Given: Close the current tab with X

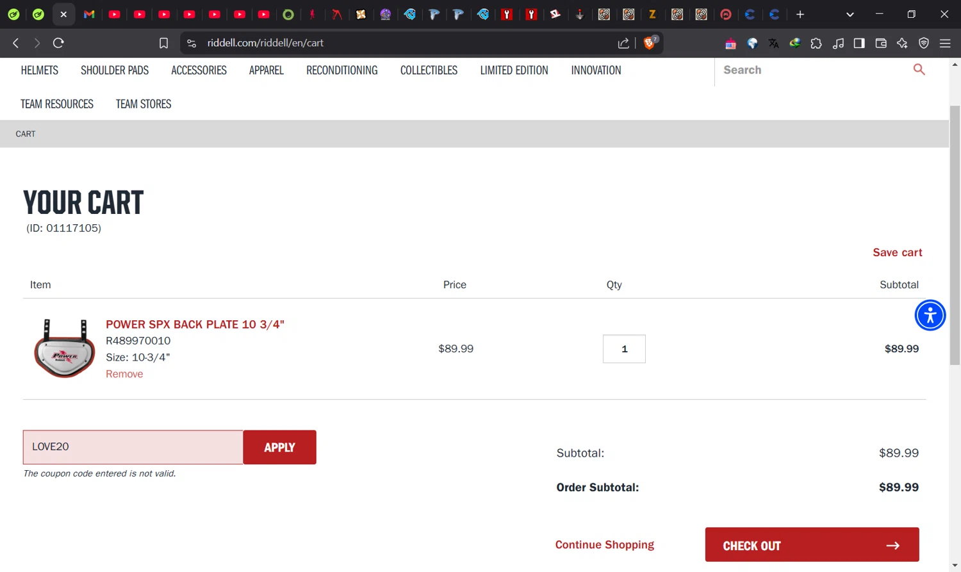Looking at the screenshot, I should click(x=63, y=14).
